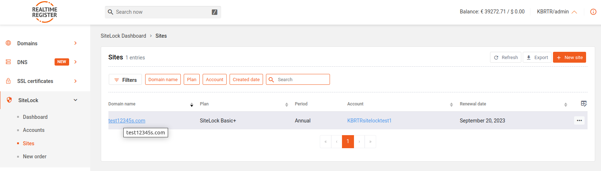Image resolution: width=601 pixels, height=171 pixels.
Task: Open the three-dot actions menu for test12345s.com
Action: 579,121
